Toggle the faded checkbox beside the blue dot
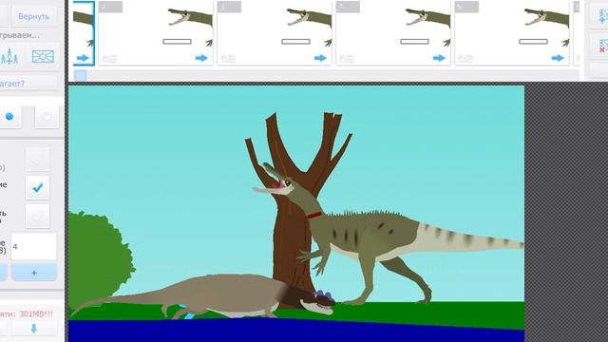Viewport: 608px width, 342px height. 47,116
